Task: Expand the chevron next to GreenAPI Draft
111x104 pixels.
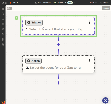Action: [75, 3]
